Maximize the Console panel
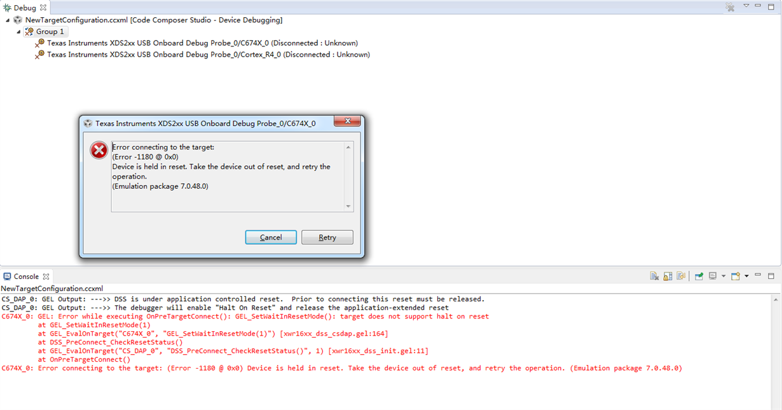782x410 pixels. tap(771, 276)
